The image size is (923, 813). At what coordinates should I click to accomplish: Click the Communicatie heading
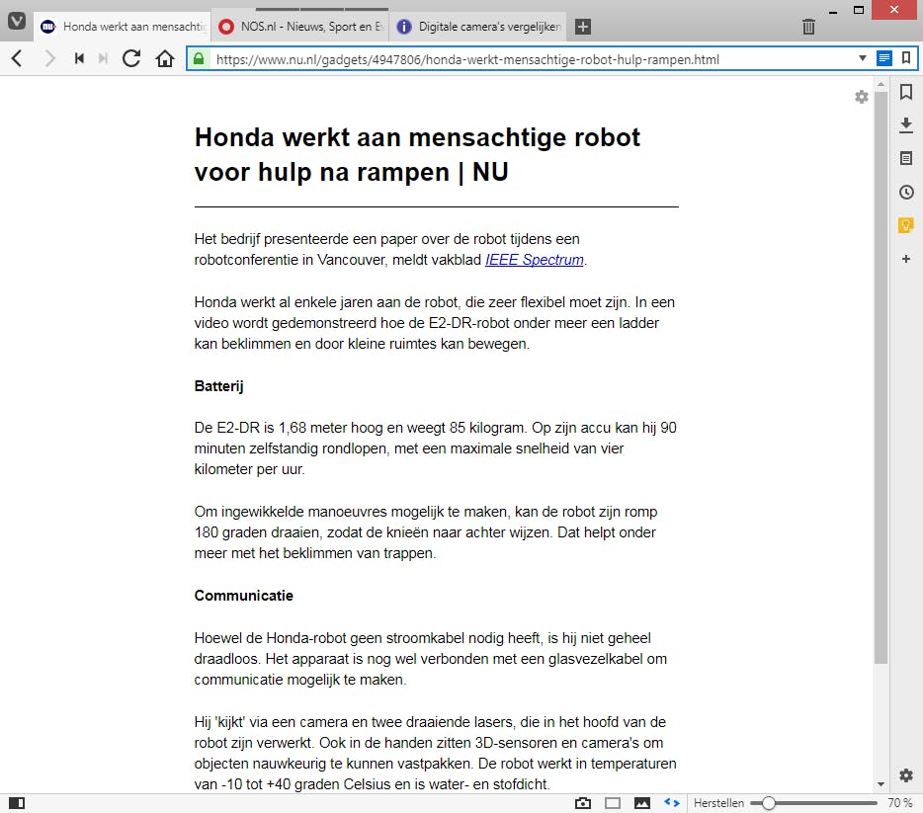click(x=244, y=596)
